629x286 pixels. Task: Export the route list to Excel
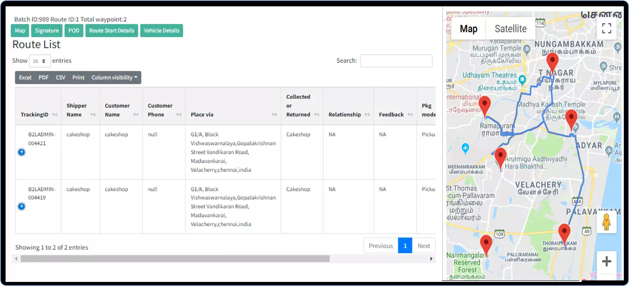25,77
